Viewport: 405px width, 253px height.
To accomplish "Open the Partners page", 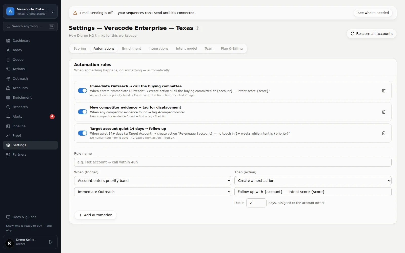I will 30,155.
